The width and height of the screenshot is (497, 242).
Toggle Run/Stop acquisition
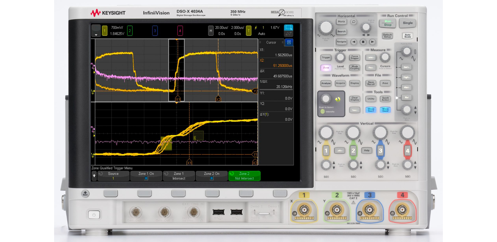[387, 23]
